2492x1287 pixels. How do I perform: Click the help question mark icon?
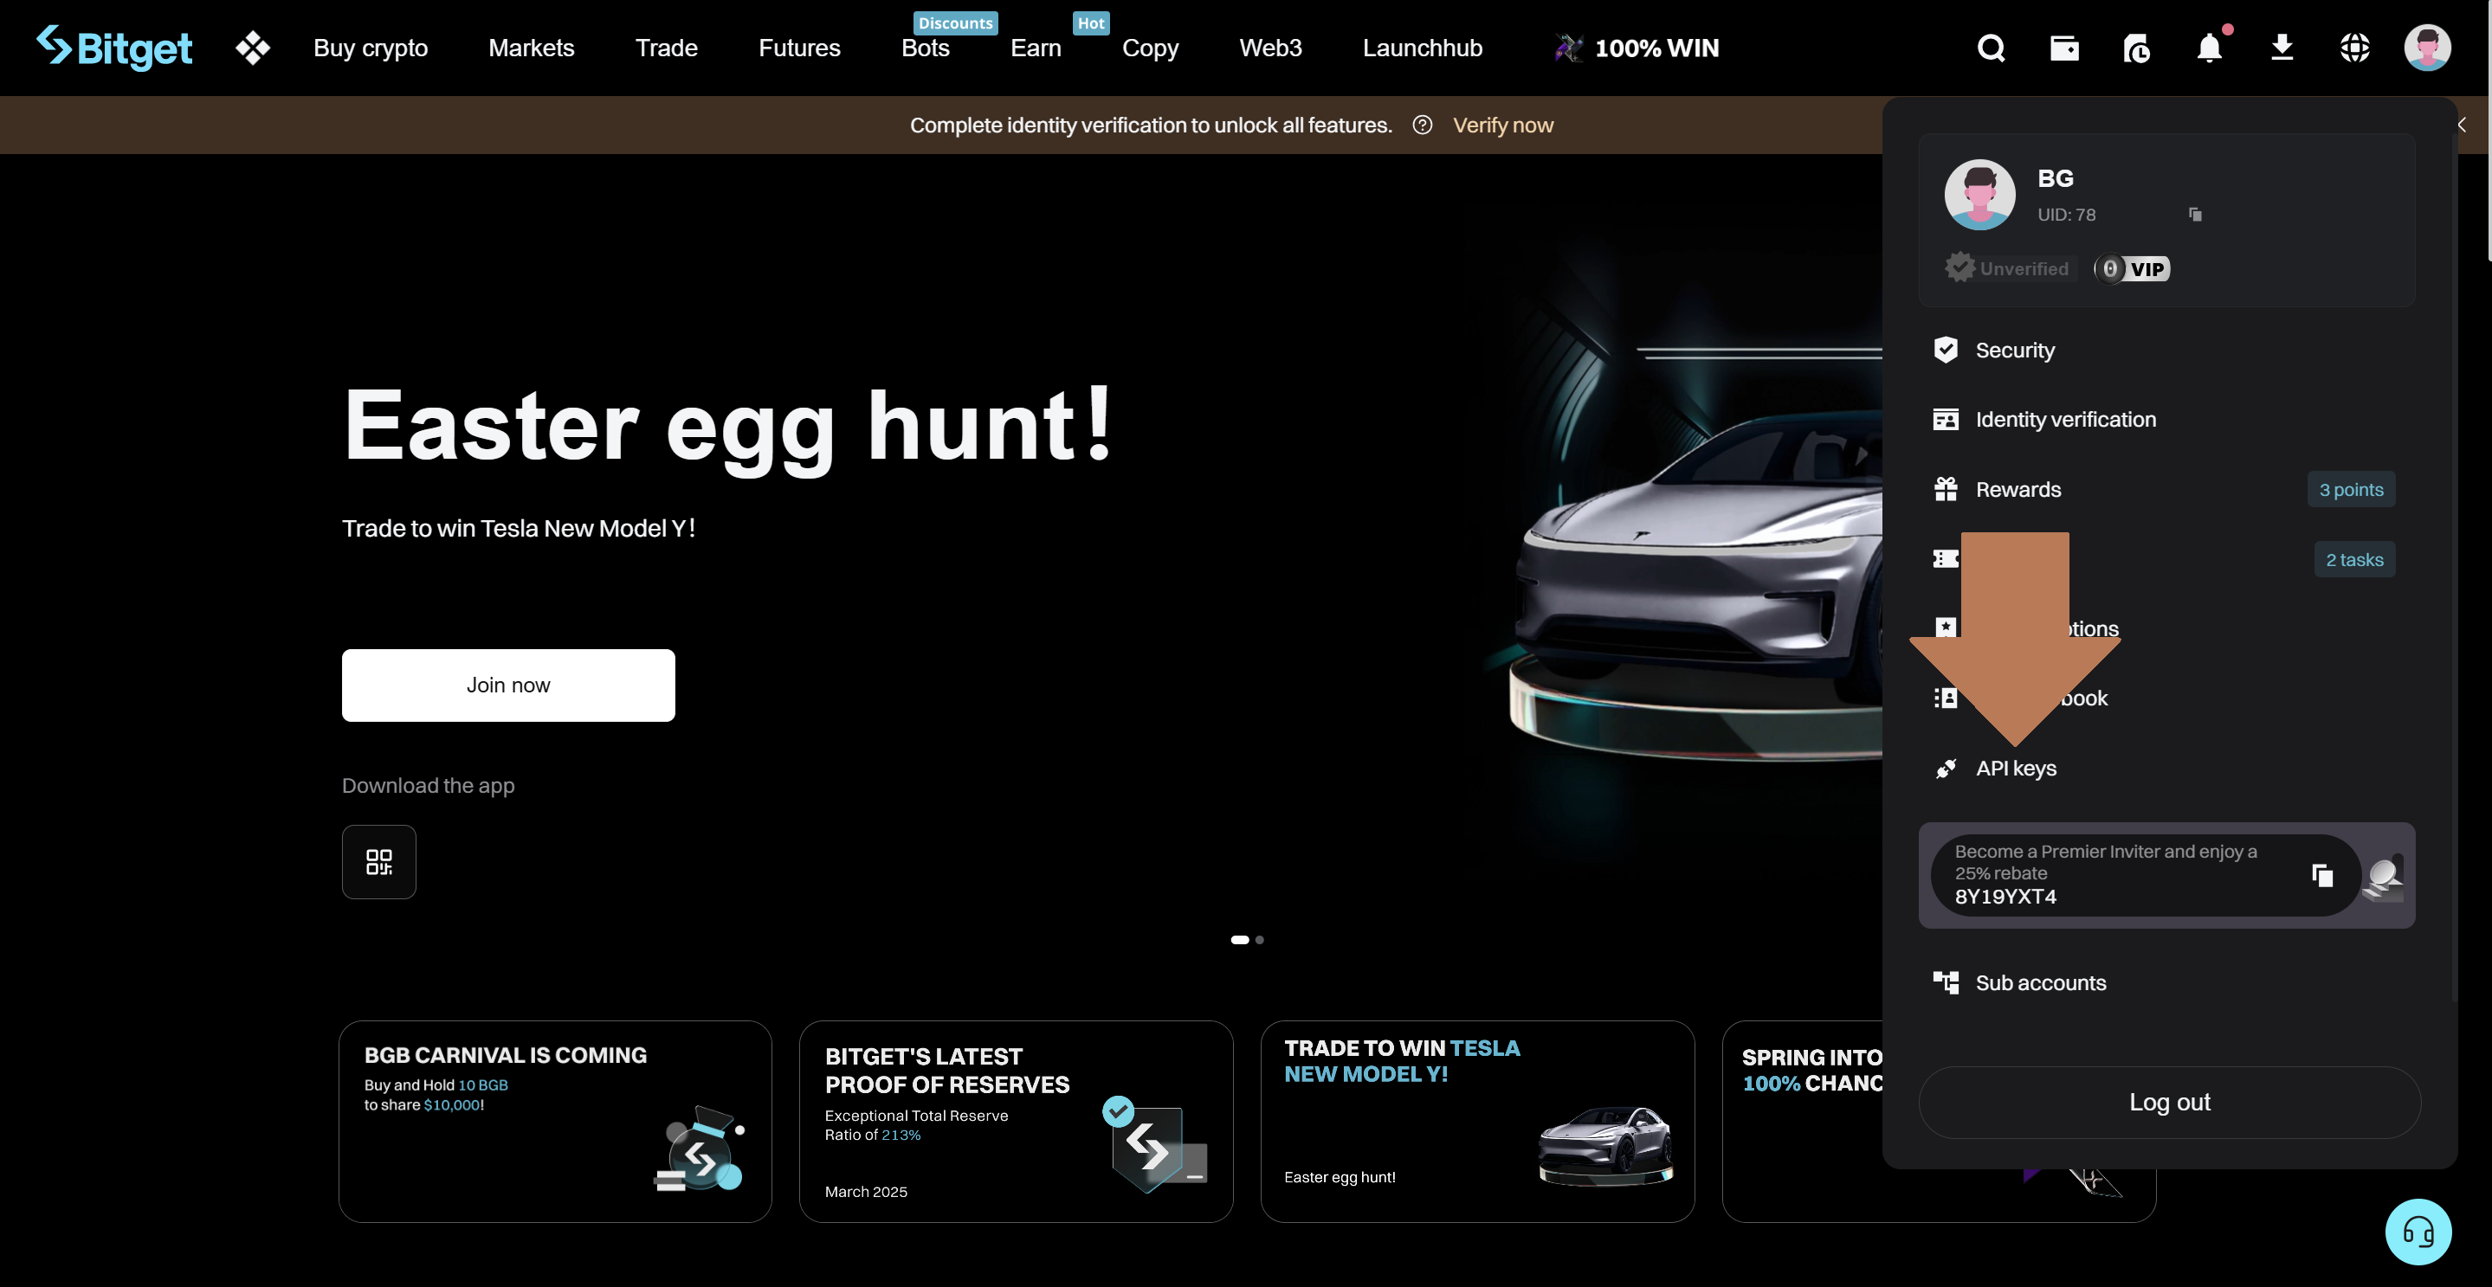point(1422,125)
